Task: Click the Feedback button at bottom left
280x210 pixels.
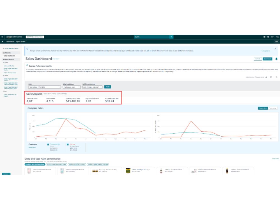Action: 6,174
